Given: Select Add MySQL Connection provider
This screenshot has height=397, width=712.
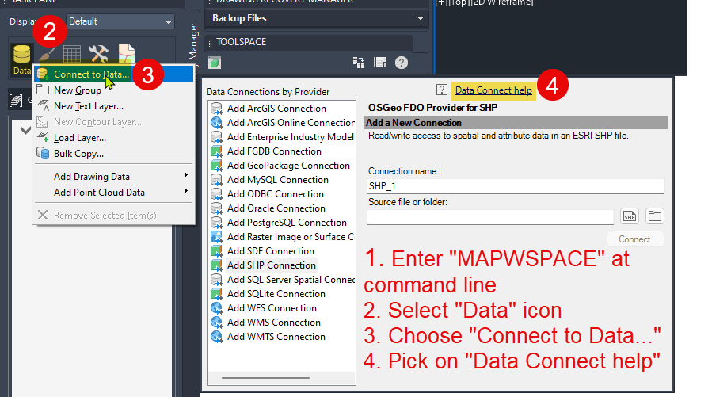Looking at the screenshot, I should pos(278,179).
